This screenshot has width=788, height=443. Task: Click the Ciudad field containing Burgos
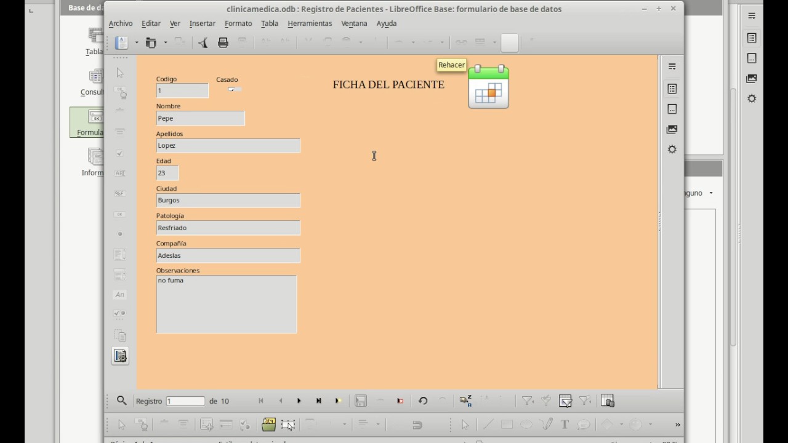click(228, 200)
